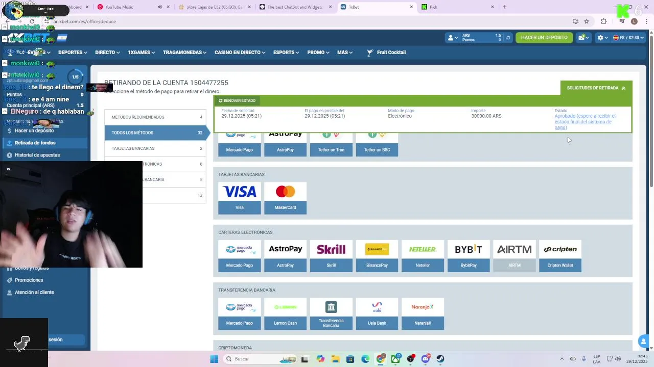
Task: Choose MasterCard withdrawal
Action: coord(285,198)
